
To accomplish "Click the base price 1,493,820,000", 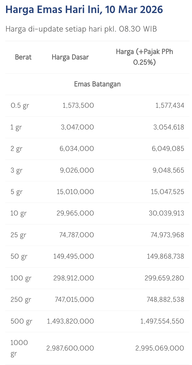I will [x=70, y=321].
